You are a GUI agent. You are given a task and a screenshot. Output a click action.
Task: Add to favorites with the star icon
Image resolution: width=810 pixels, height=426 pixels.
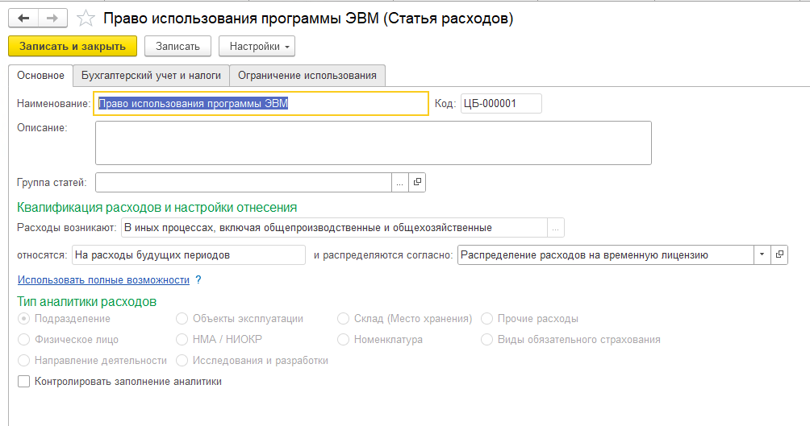(84, 18)
